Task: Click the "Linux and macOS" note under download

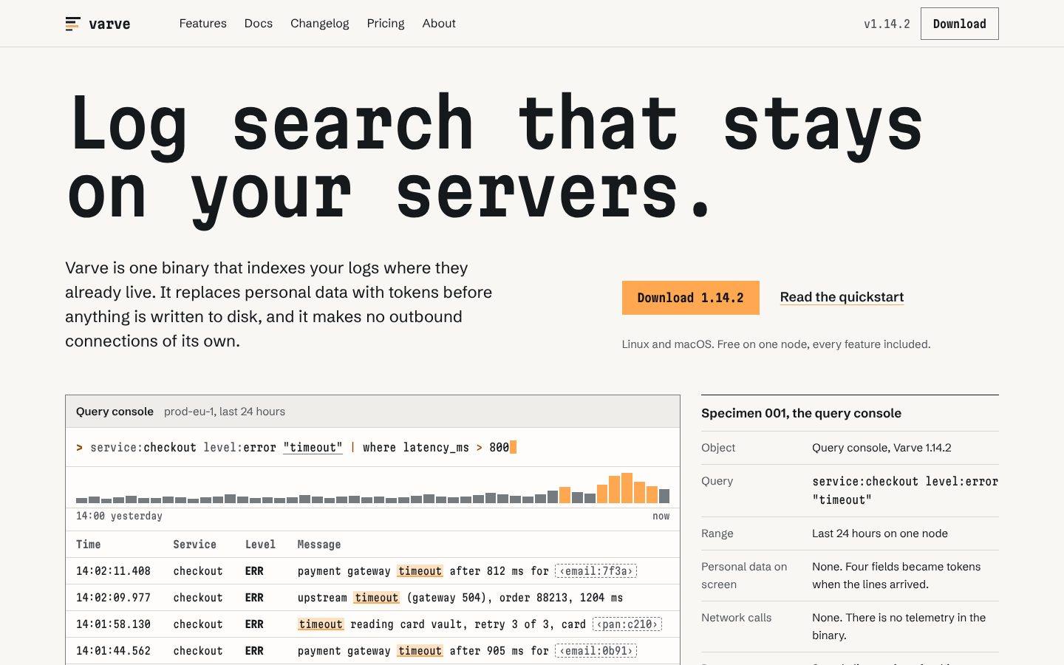Action: point(776,344)
